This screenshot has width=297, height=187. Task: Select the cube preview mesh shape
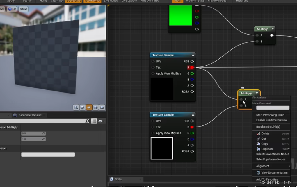pos(95,107)
